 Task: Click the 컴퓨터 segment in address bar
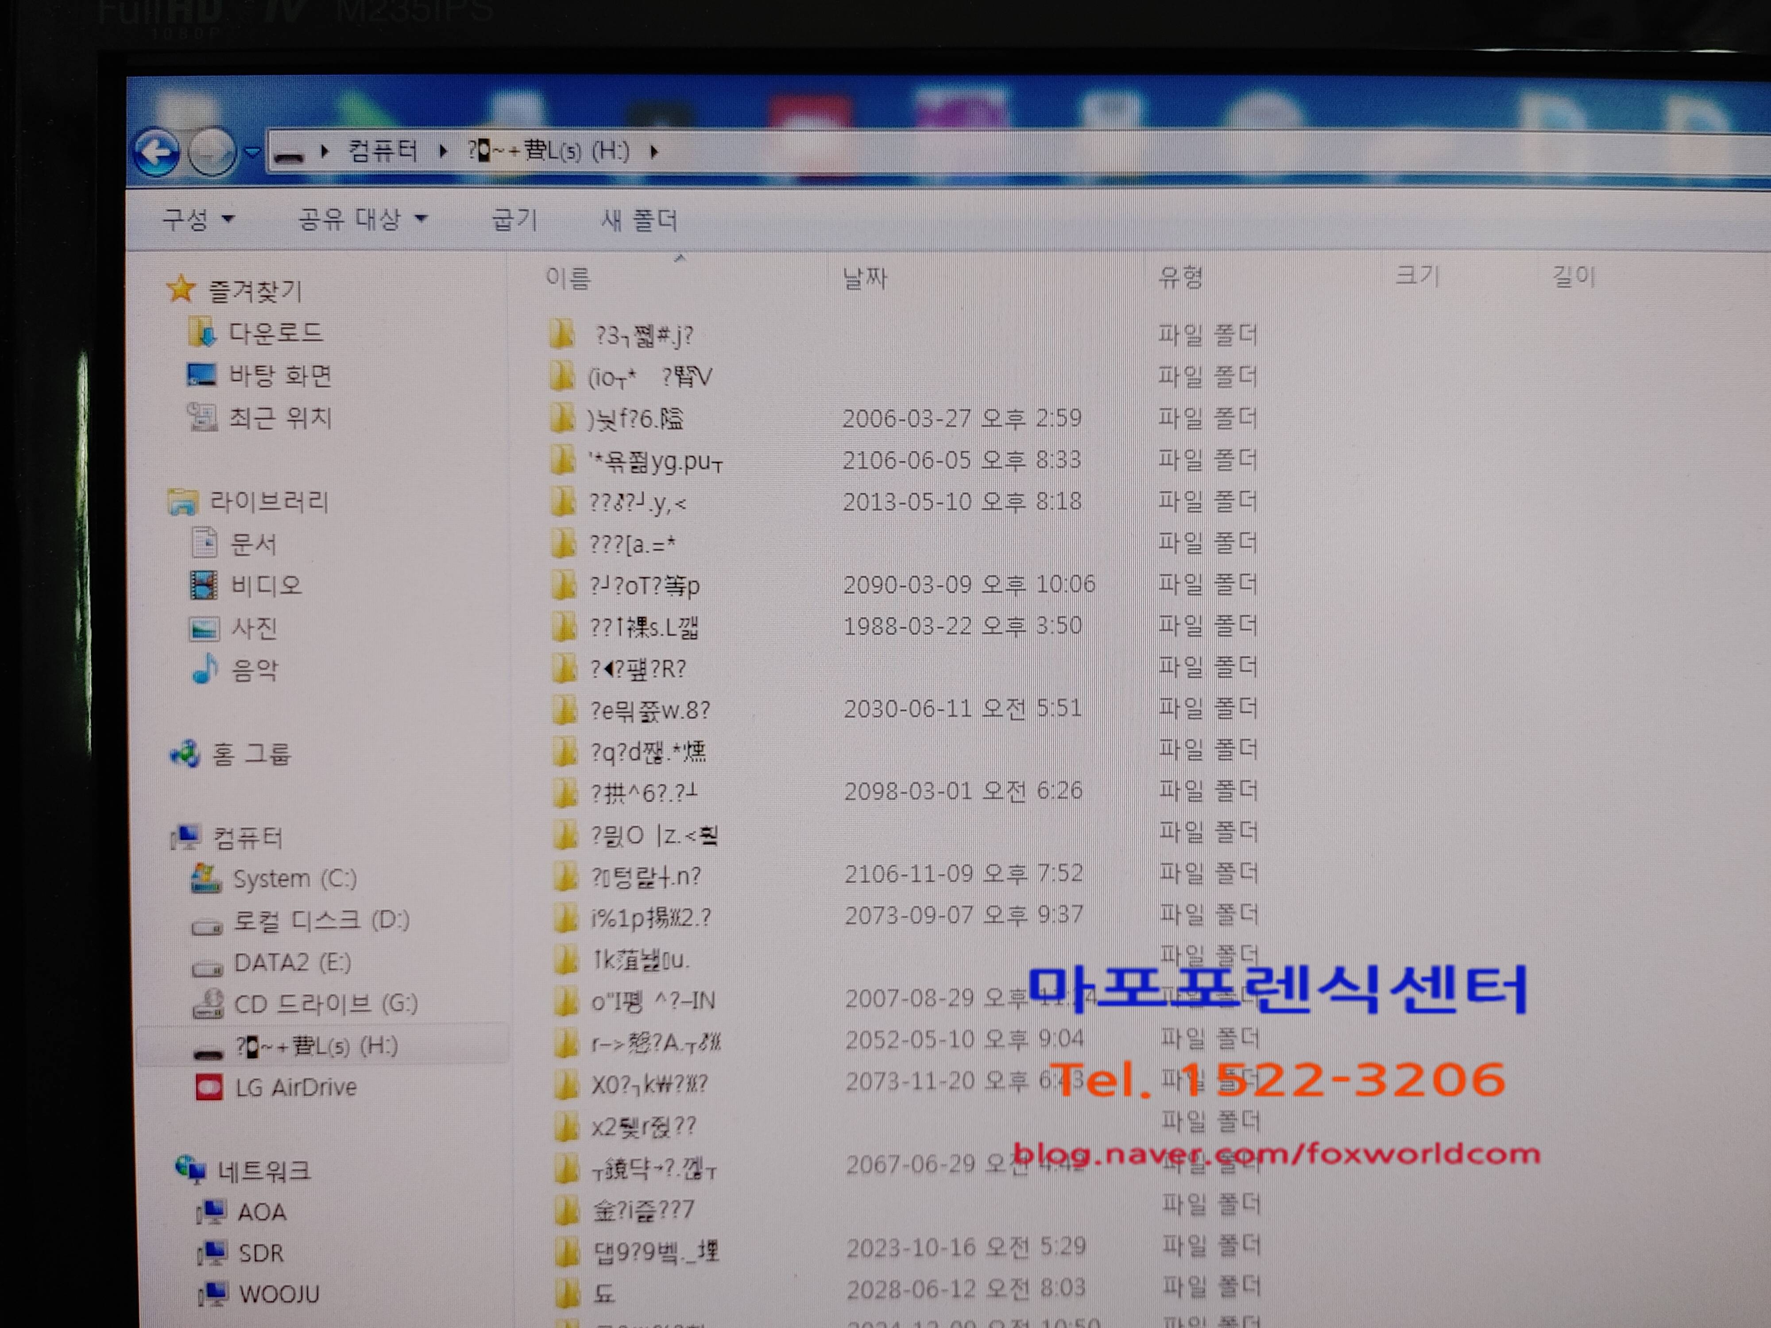(x=383, y=151)
